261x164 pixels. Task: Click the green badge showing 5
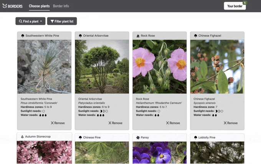(245, 3)
